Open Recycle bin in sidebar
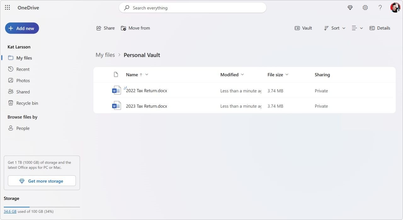This screenshot has height=220, width=403. click(x=27, y=103)
